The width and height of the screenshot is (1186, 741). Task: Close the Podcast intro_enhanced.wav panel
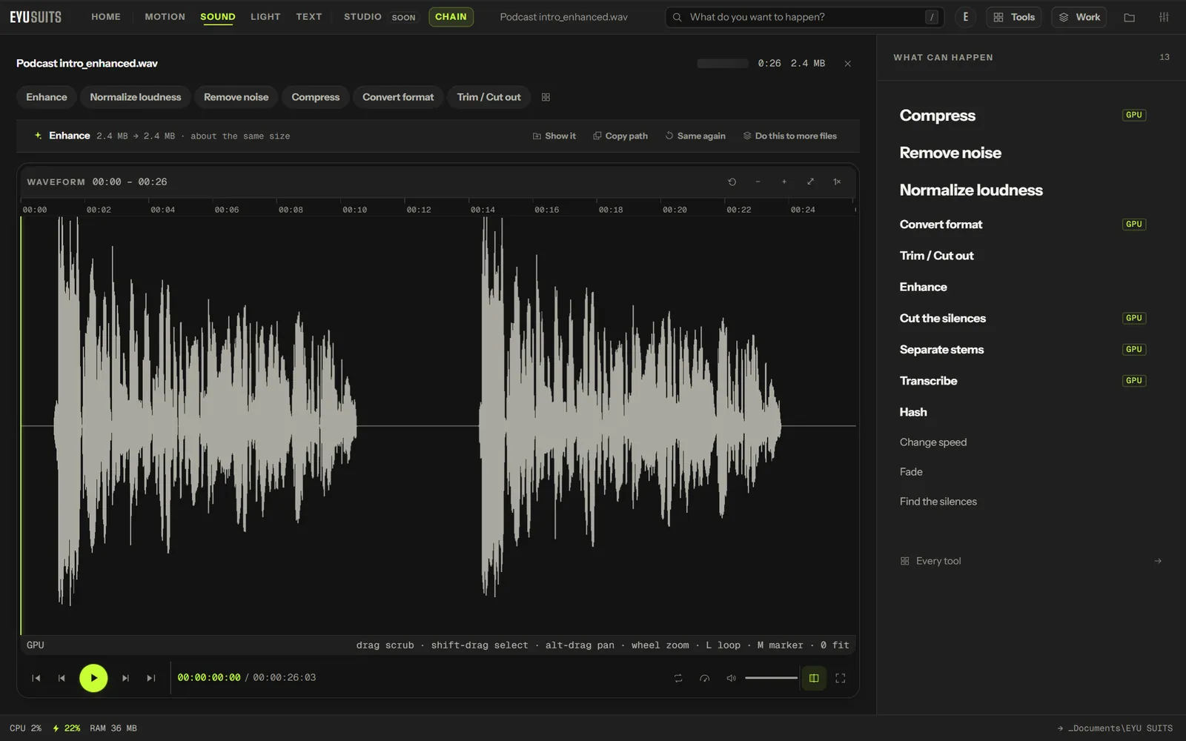click(x=848, y=64)
